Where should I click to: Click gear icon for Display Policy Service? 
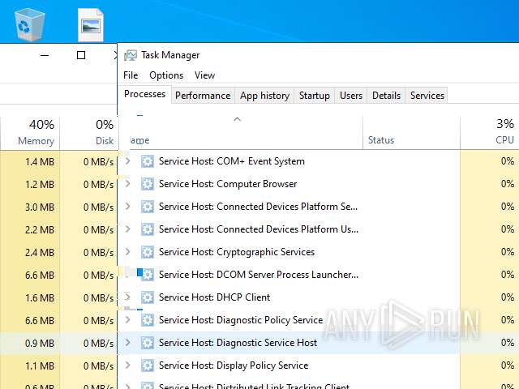coord(148,365)
